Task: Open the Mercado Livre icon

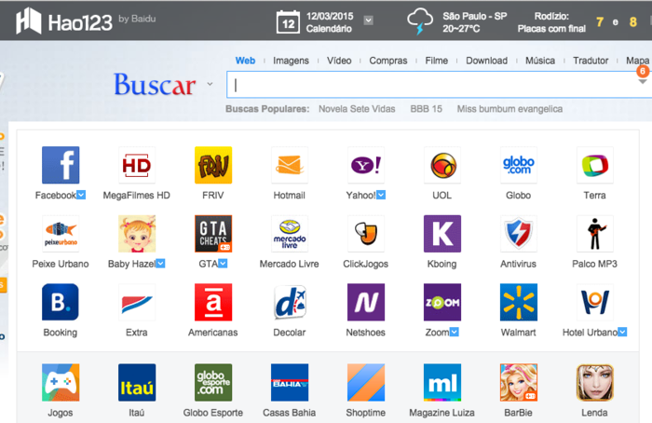Action: [x=290, y=234]
